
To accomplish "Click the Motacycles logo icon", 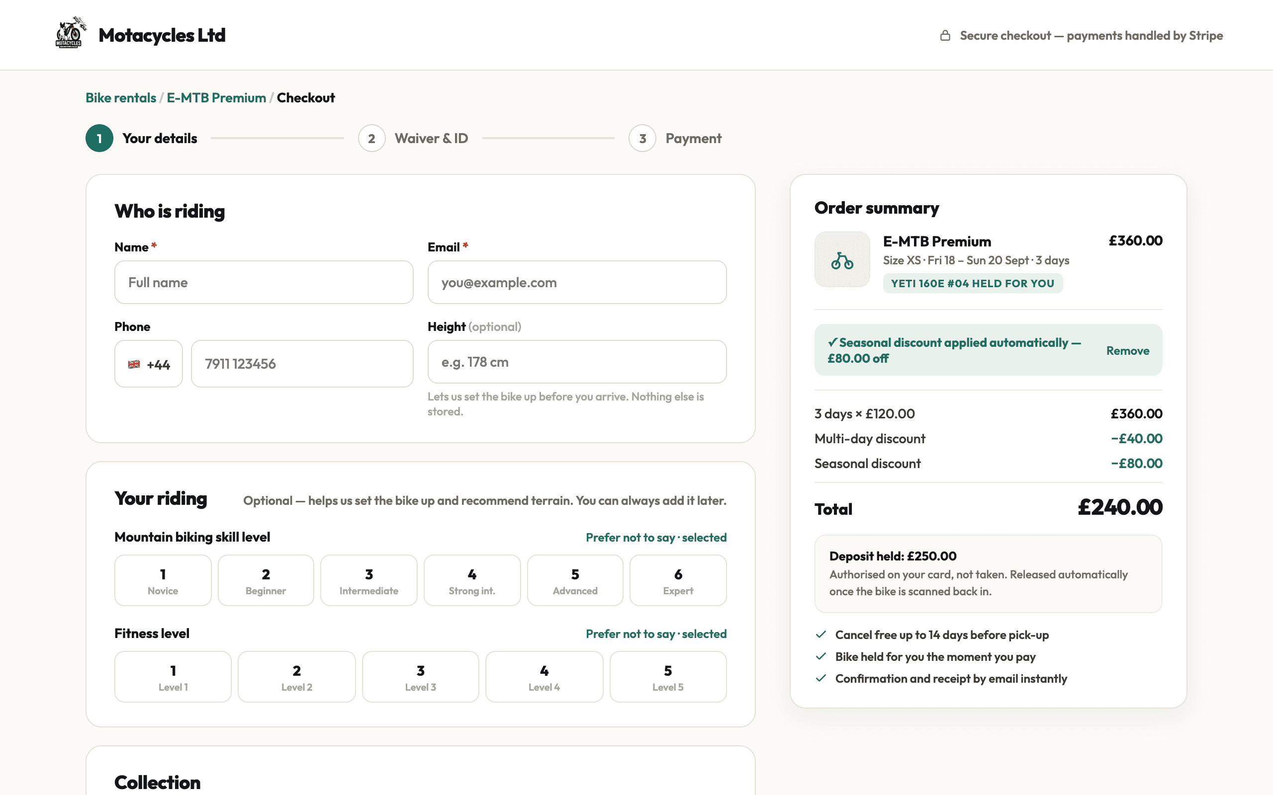I will [71, 33].
